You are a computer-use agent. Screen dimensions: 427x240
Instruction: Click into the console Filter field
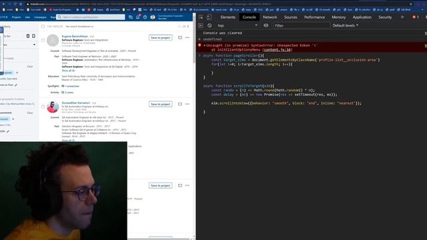tap(302, 25)
